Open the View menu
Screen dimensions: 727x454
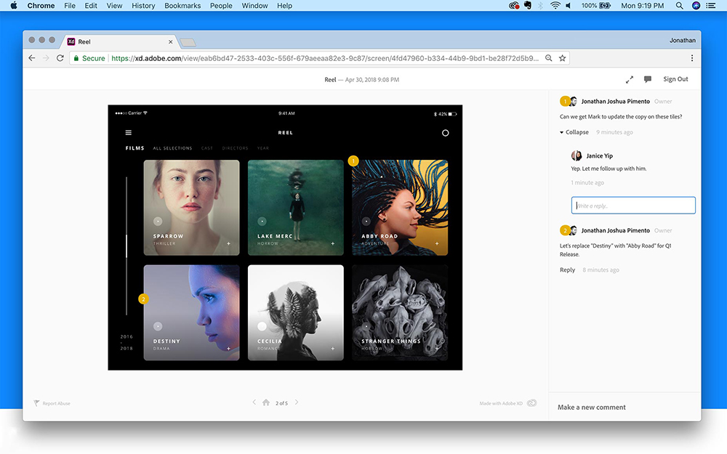tap(114, 6)
